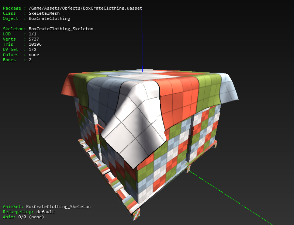The image size is (294, 225).
Task: Click the Bones count value
Action: [x=30, y=60]
